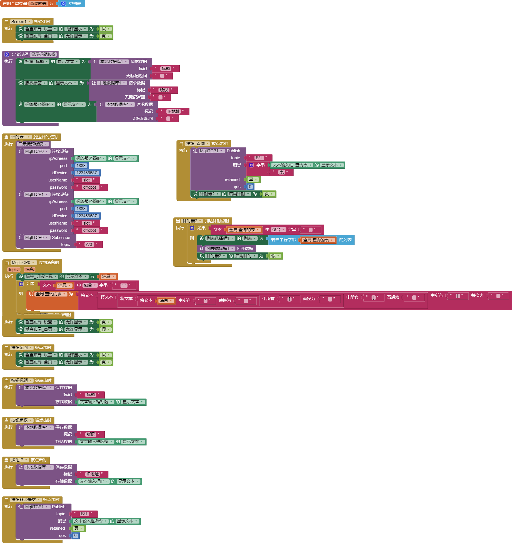Expand the 包含 dropdown in 计时器2 condition

click(278, 230)
